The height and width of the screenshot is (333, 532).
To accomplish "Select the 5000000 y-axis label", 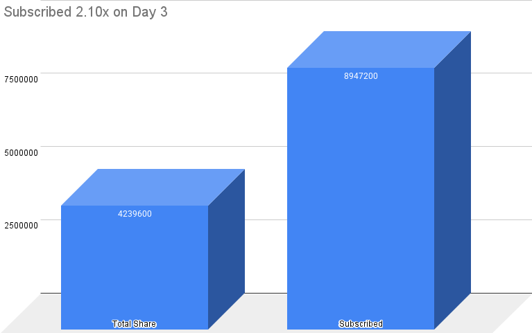I will 20,152.
